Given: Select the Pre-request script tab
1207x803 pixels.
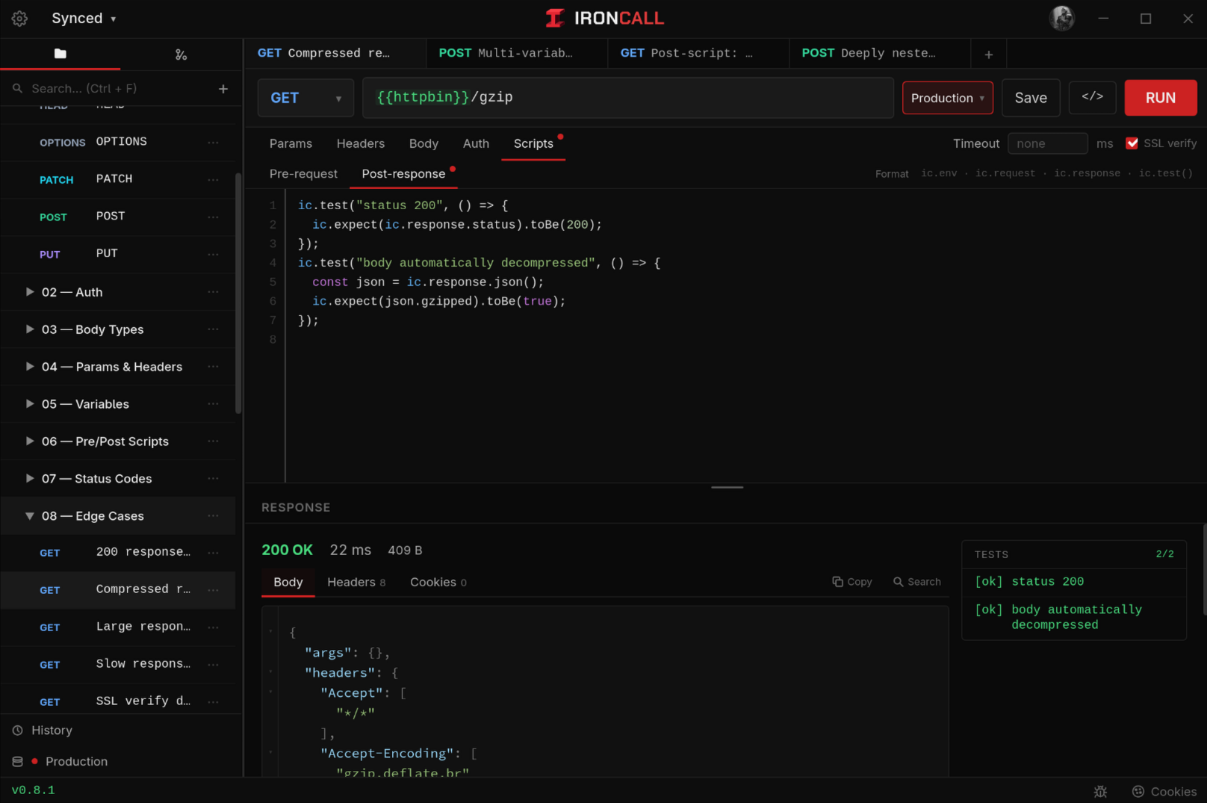Looking at the screenshot, I should coord(303,174).
